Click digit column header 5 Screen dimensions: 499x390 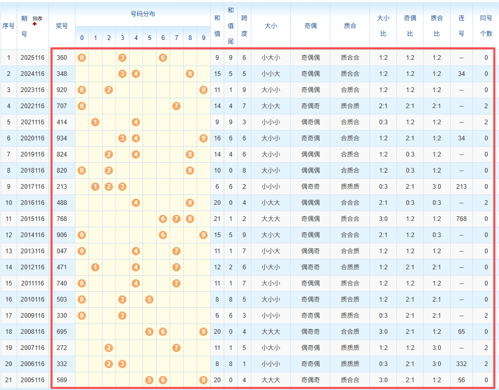pyautogui.click(x=149, y=38)
